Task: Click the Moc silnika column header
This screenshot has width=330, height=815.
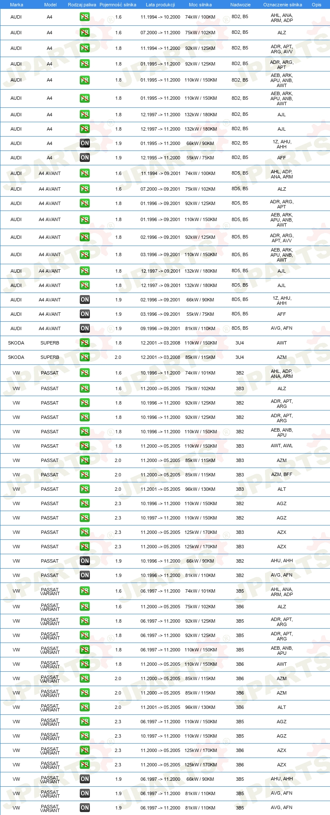Action: point(200,5)
